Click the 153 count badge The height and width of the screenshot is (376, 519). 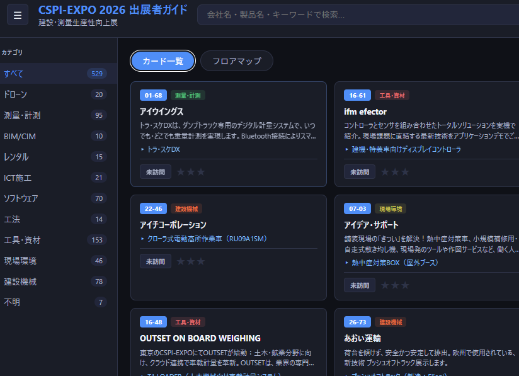97,240
